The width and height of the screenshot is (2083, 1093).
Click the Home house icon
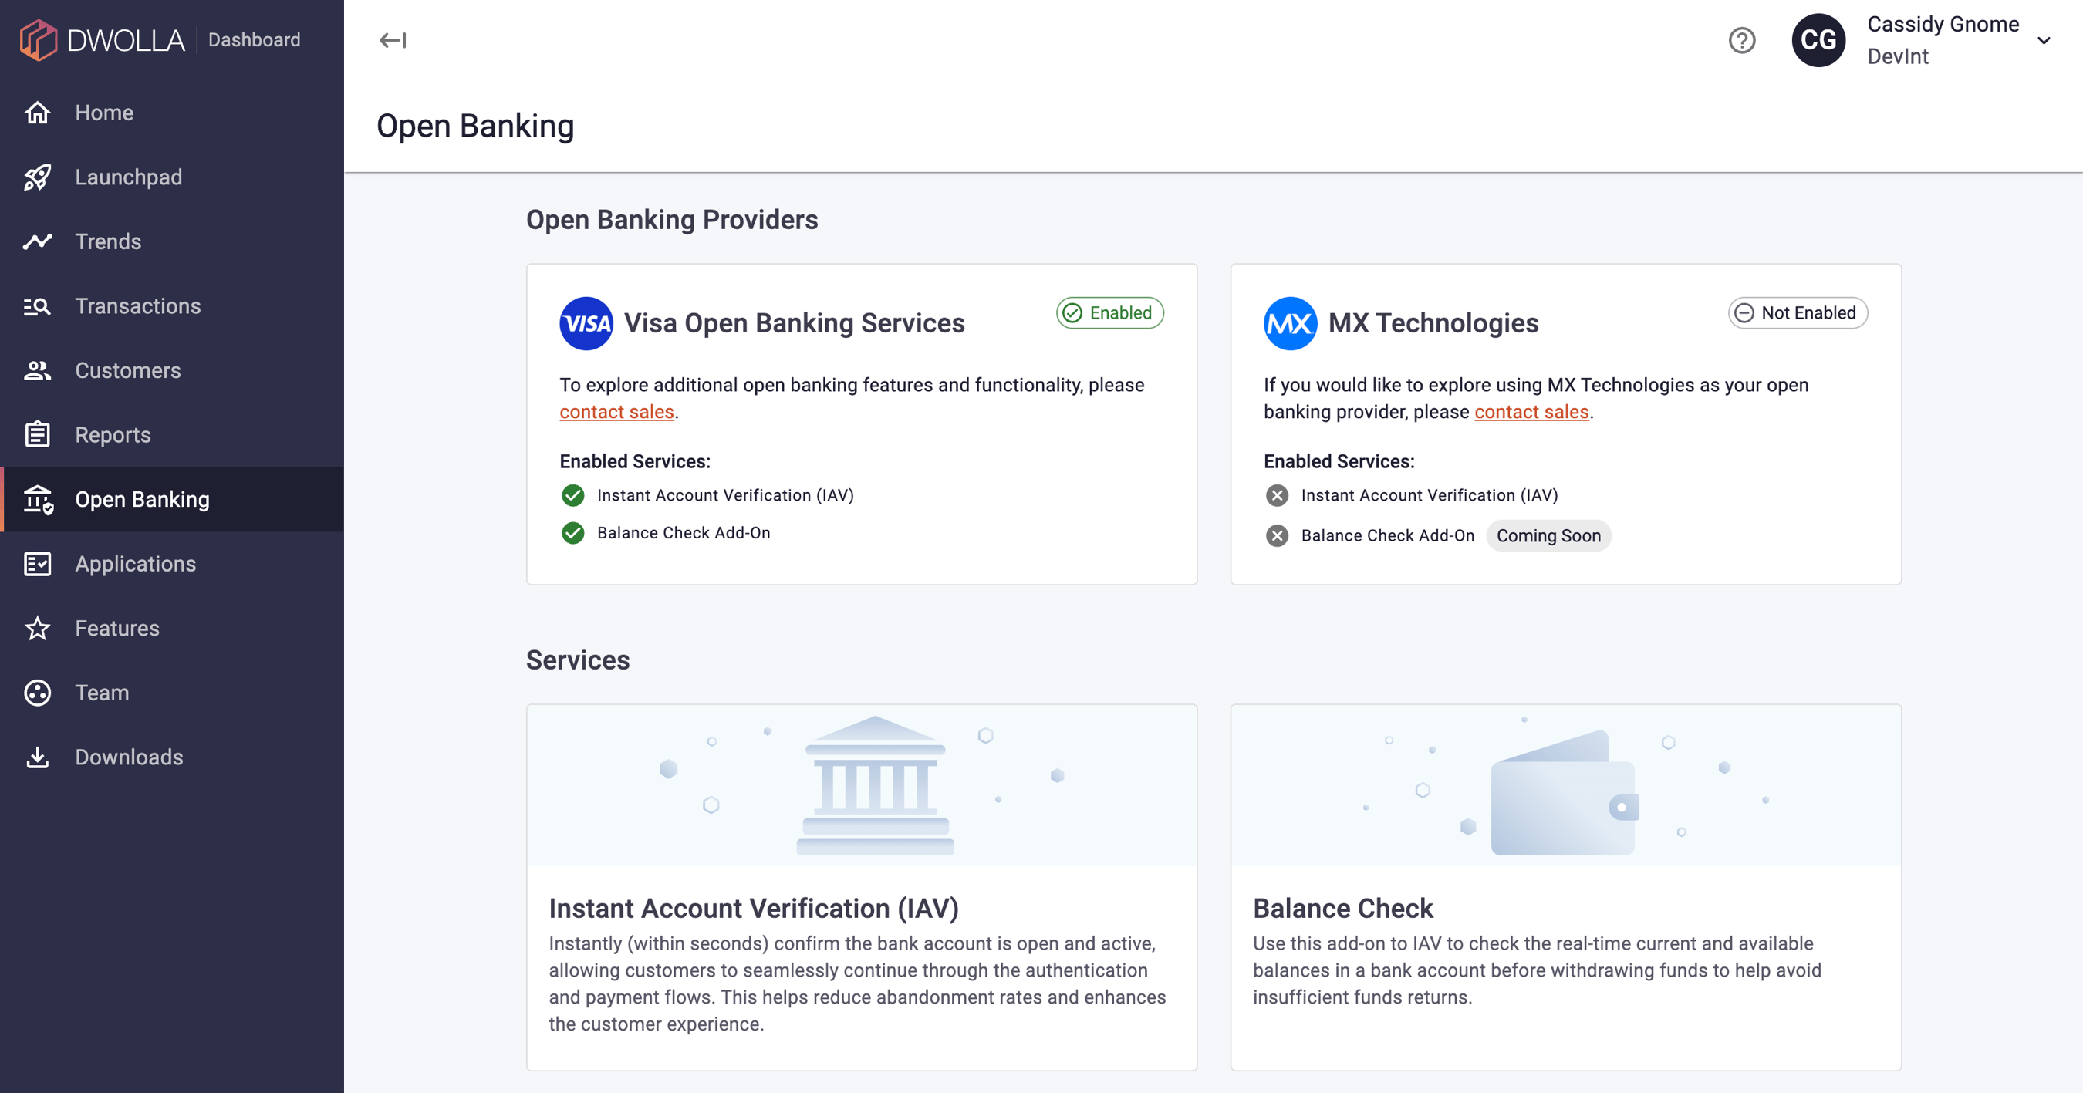coord(37,113)
